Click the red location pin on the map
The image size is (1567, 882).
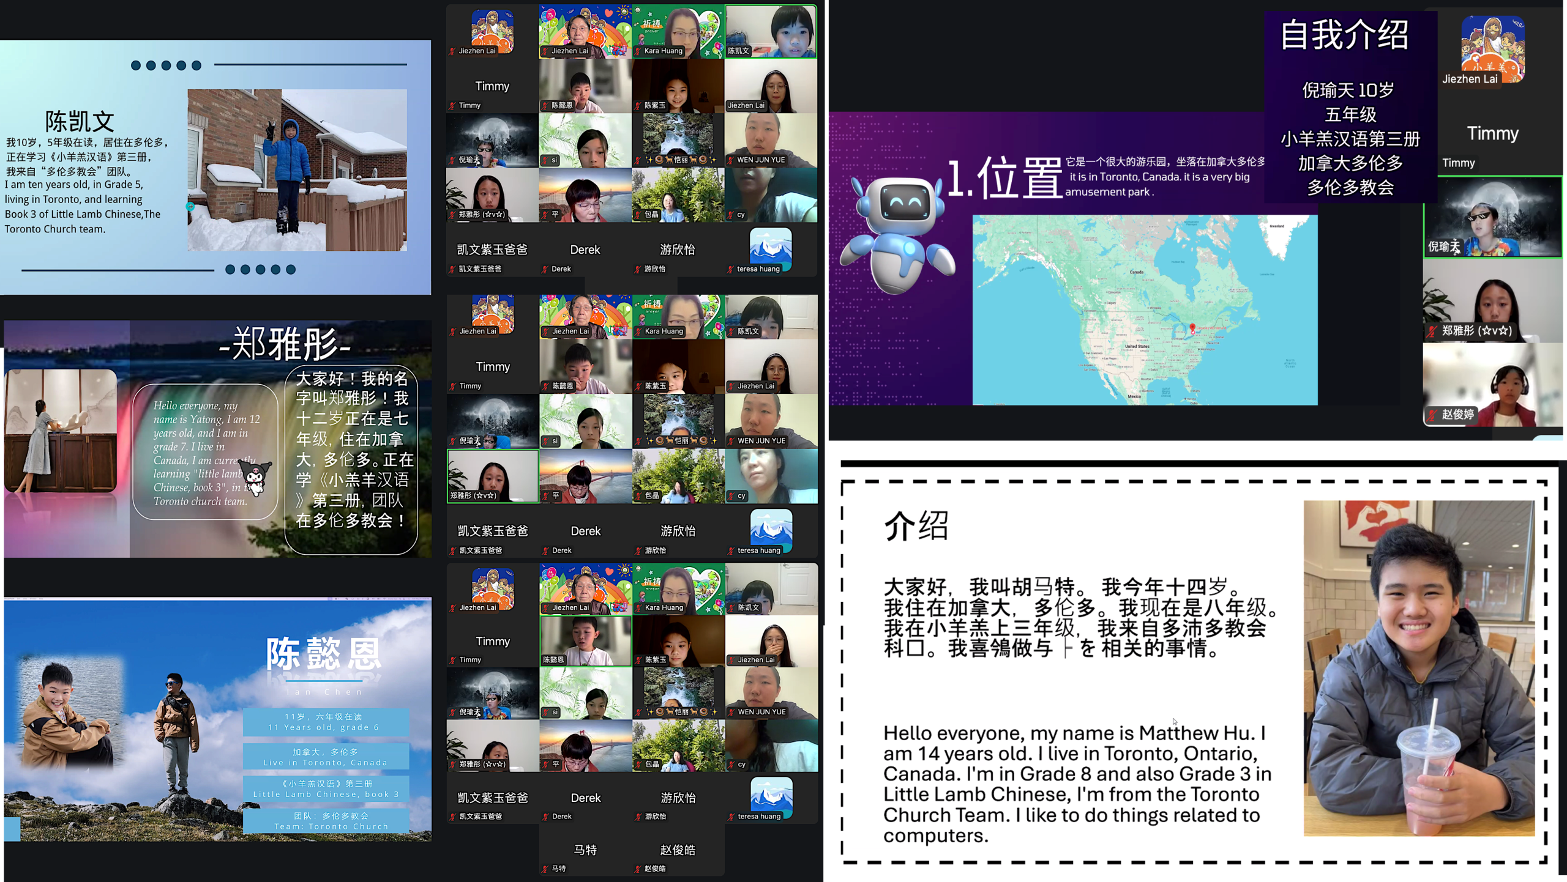point(1192,328)
